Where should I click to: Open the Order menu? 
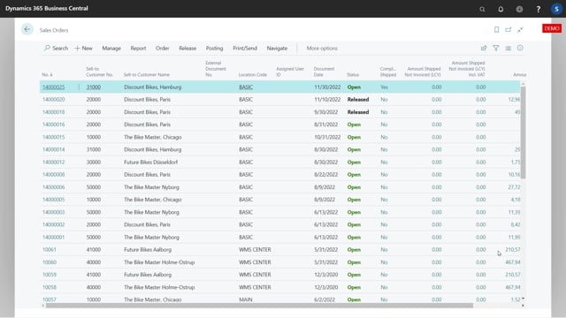point(163,48)
